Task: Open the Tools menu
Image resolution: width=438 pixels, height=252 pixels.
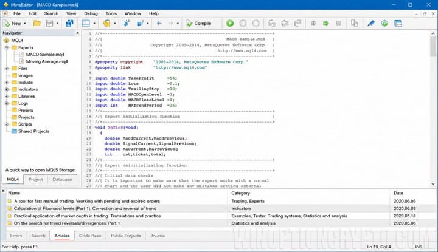Action: [111, 13]
